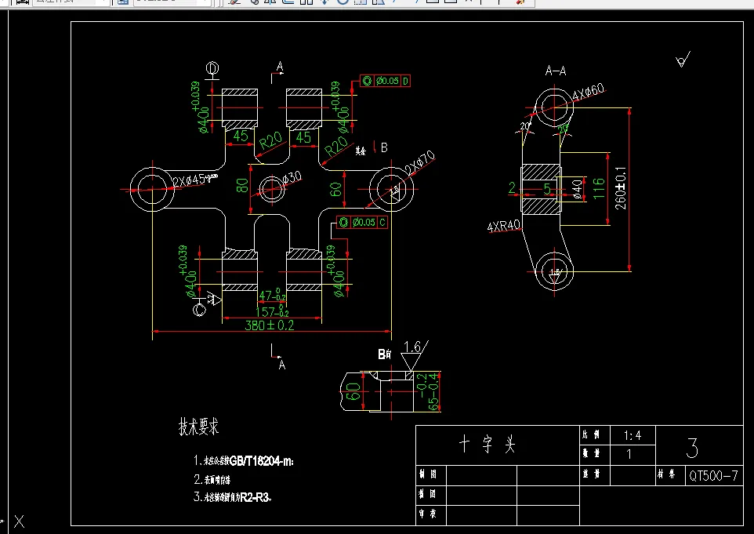Select the Φ30 hole diameter label
754x534 pixels.
tap(292, 177)
